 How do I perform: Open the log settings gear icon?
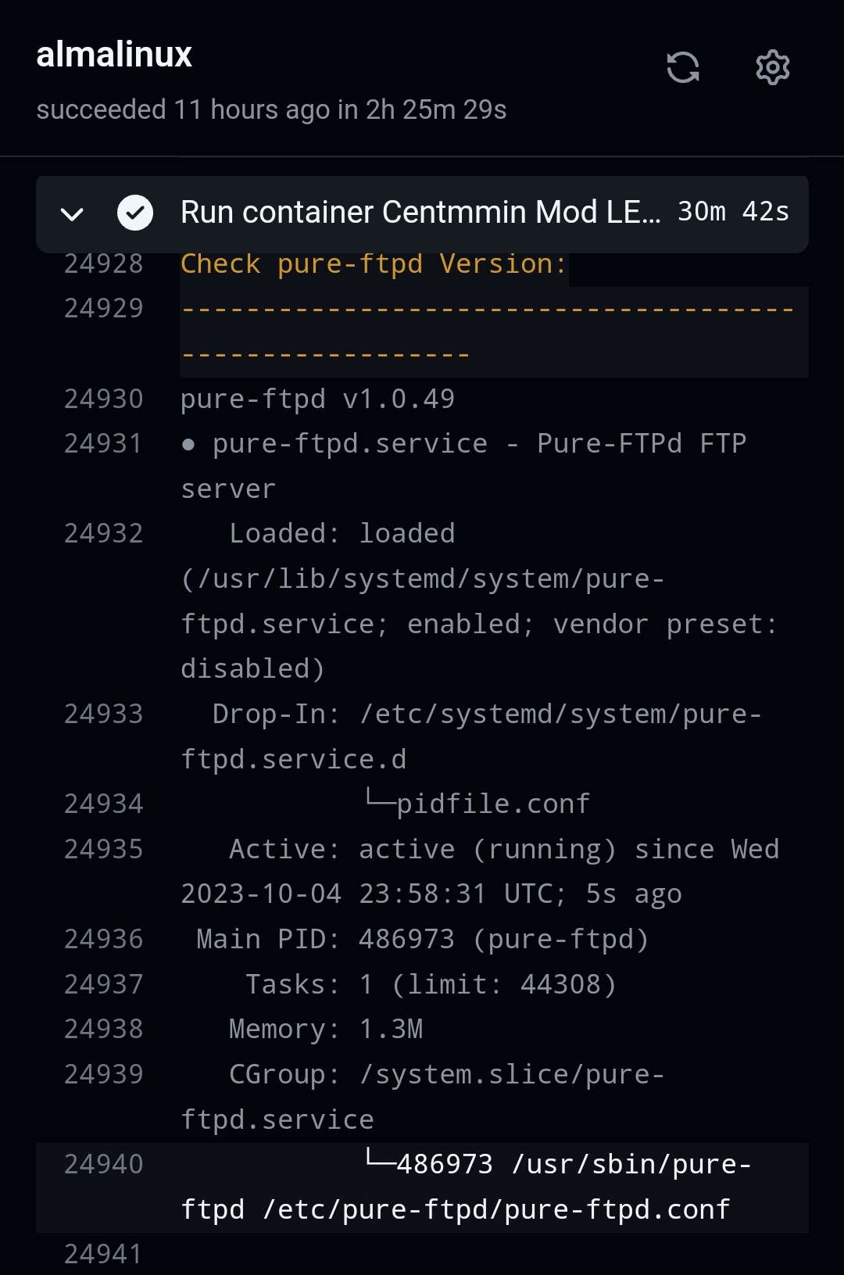pyautogui.click(x=773, y=67)
